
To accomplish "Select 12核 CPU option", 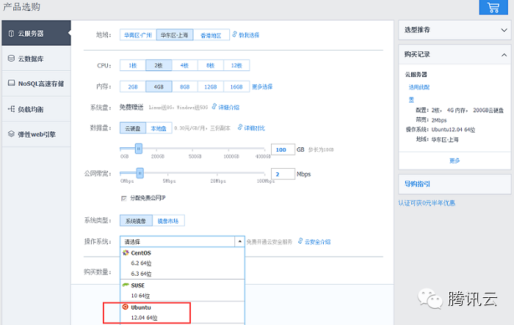I will (x=236, y=65).
